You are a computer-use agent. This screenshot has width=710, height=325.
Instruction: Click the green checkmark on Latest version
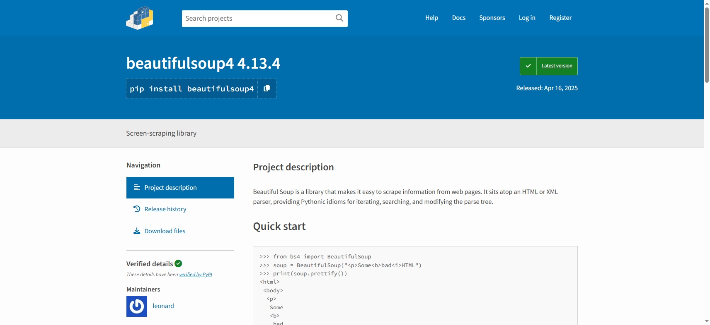(x=528, y=66)
